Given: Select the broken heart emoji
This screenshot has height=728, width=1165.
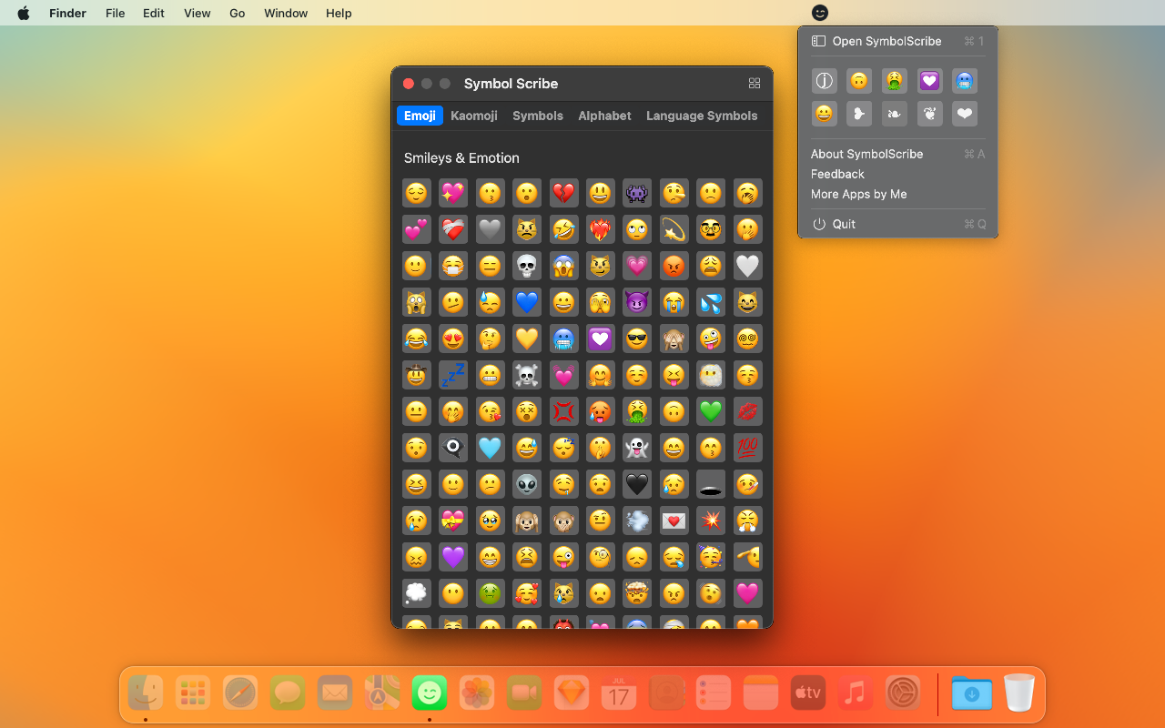Looking at the screenshot, I should coord(563,193).
